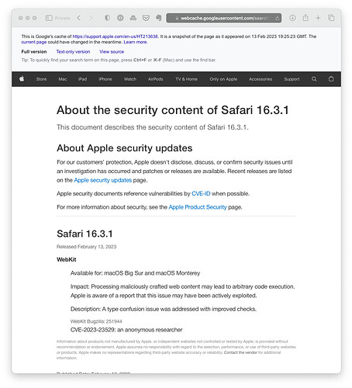
Task: Open the downloads icon in toolbar
Action: pyautogui.click(x=292, y=18)
